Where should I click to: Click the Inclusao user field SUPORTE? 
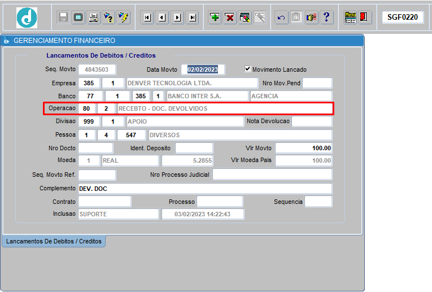(x=119, y=214)
